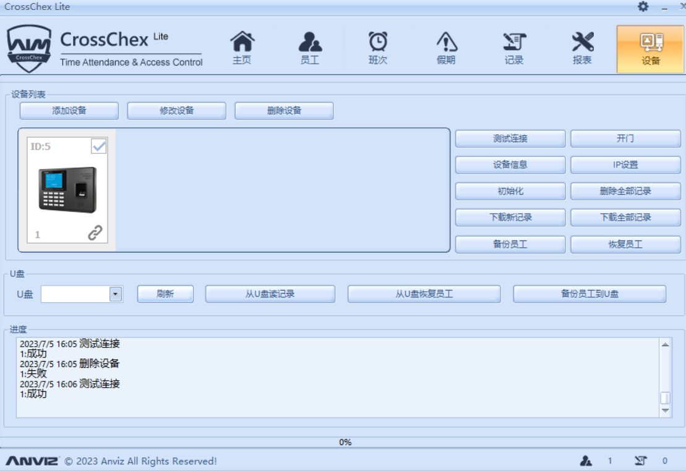Click the copyright 2023 Anviz text
This screenshot has width=686, height=471.
click(141, 461)
